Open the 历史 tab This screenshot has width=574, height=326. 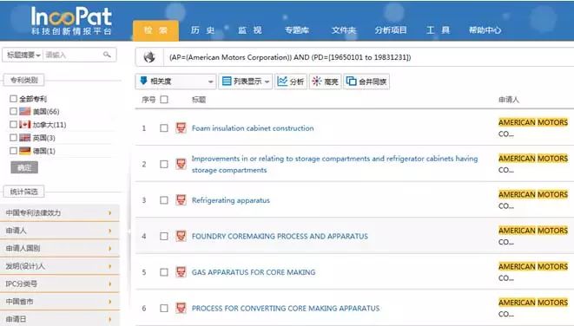click(x=202, y=30)
